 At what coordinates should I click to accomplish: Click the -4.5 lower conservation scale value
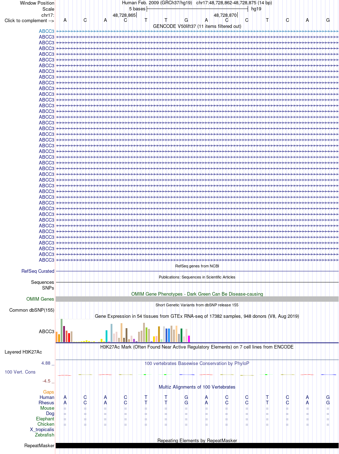tap(46, 381)
